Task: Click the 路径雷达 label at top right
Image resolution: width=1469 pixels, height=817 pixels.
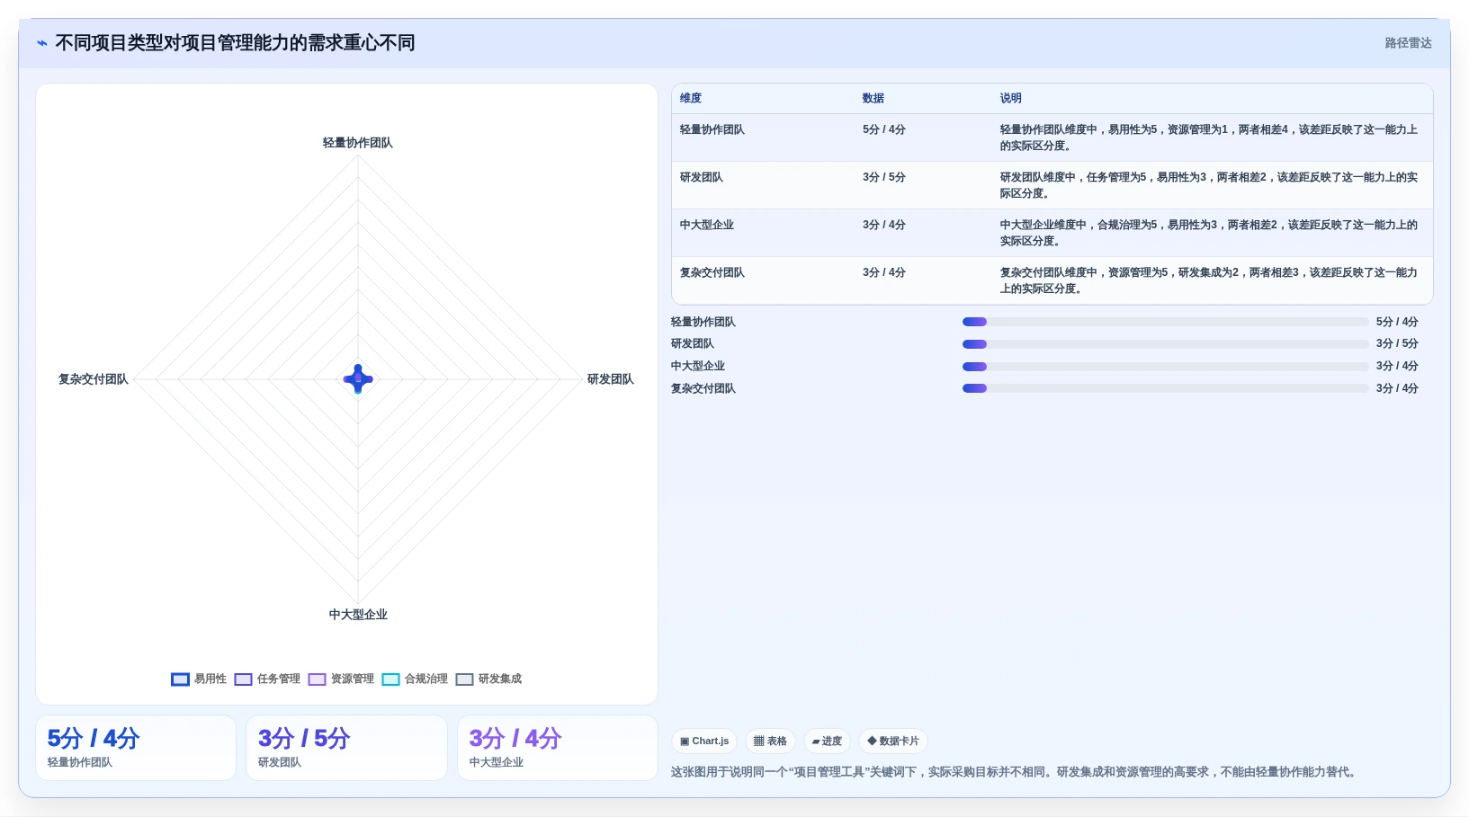Action: [x=1408, y=43]
